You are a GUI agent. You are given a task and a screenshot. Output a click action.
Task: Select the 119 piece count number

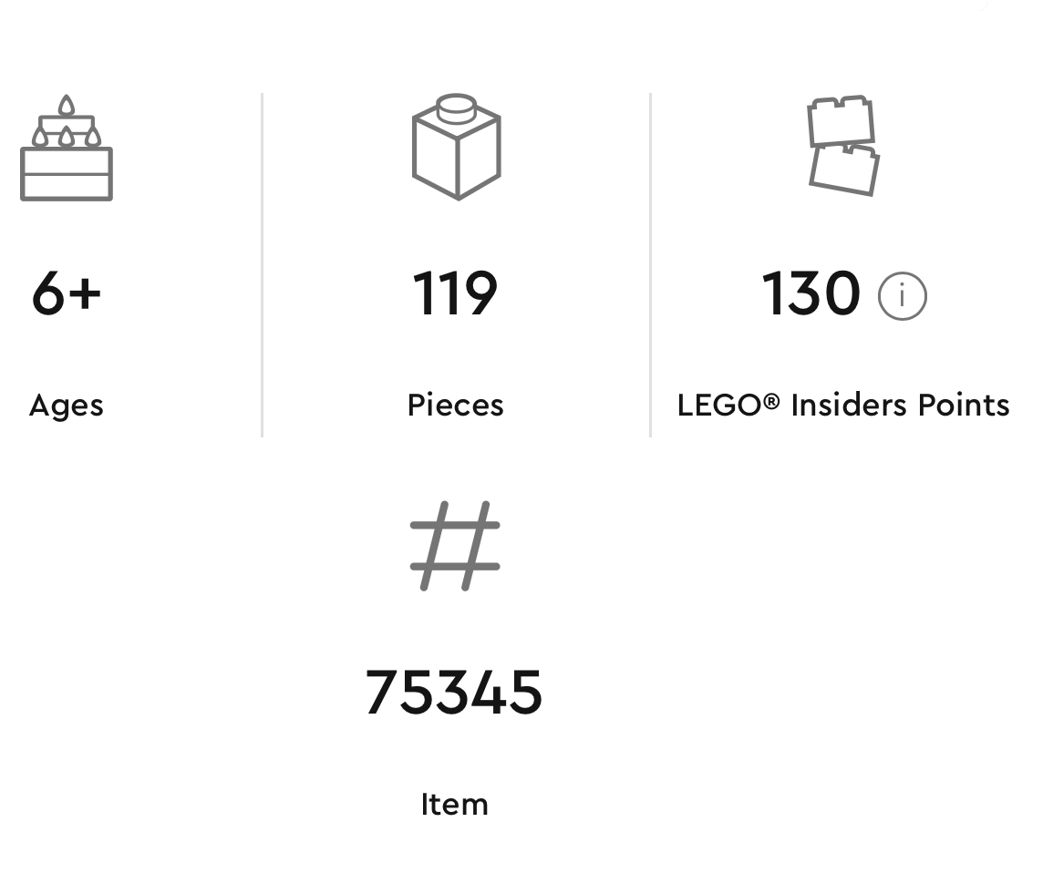455,293
